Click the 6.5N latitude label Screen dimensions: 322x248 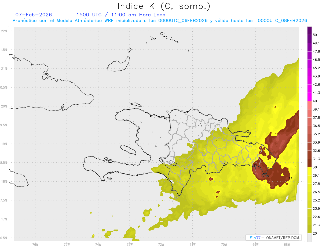coord(4,238)
